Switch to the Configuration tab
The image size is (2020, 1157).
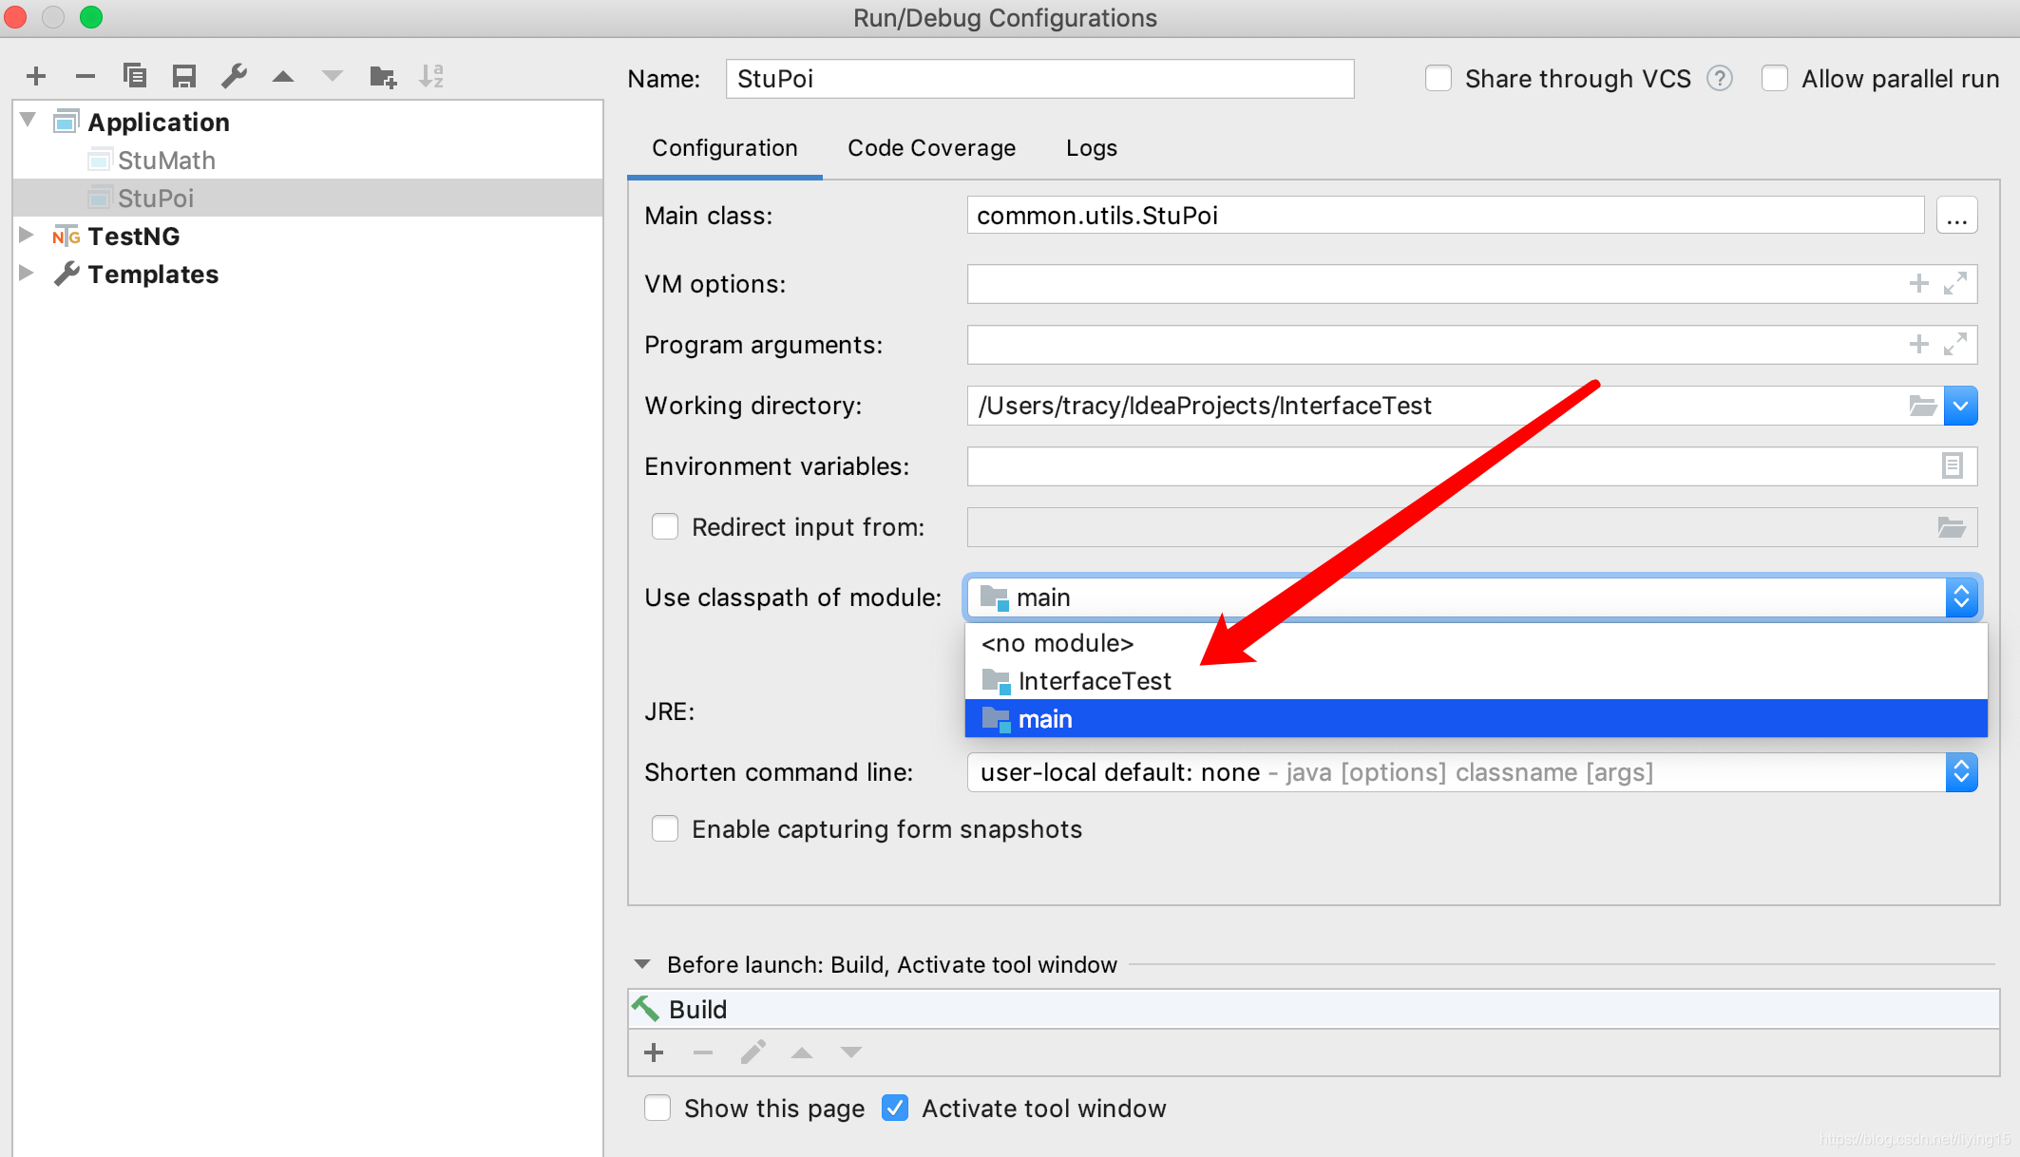(x=725, y=148)
